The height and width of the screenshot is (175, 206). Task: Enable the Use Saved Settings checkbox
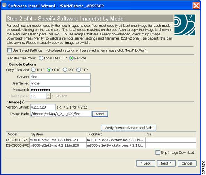9,50
